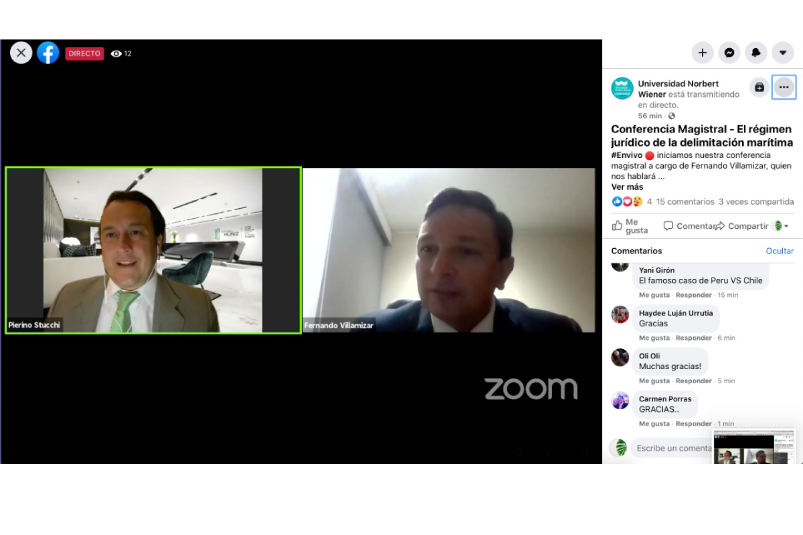Close the live video viewer
Screen dimensions: 803x535
pos(21,53)
